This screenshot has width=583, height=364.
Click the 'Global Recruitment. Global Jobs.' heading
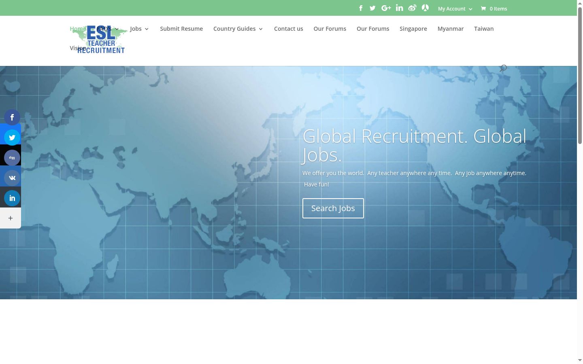pos(414,145)
